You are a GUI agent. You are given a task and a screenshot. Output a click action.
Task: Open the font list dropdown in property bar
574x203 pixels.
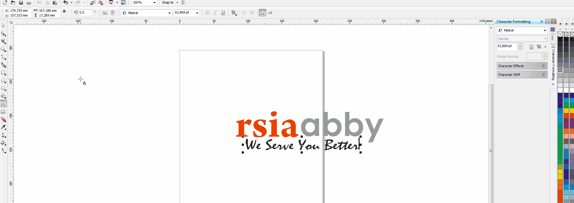(x=169, y=13)
